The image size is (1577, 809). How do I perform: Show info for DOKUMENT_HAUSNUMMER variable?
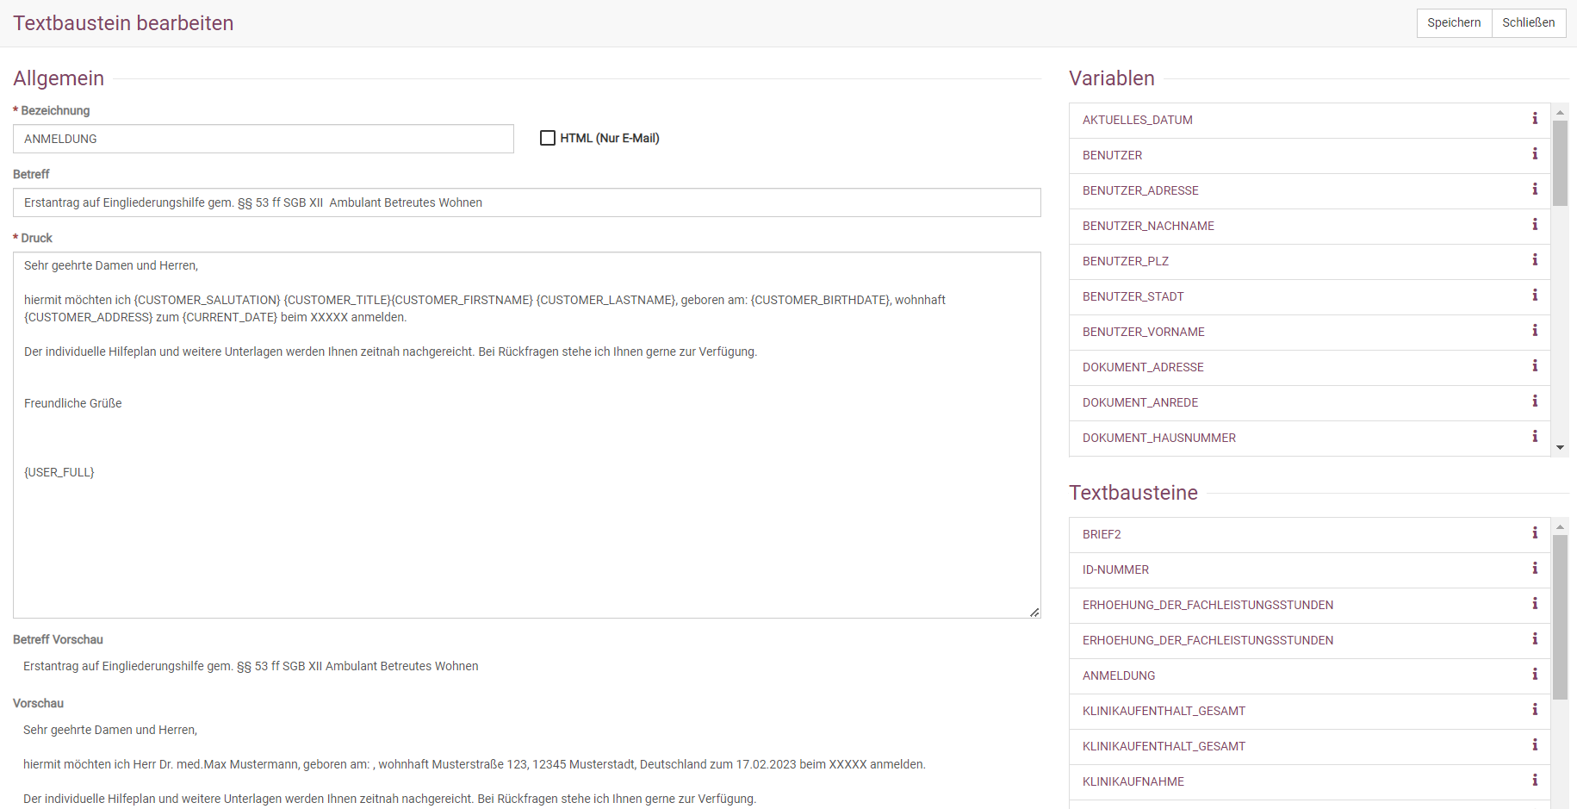(x=1534, y=437)
